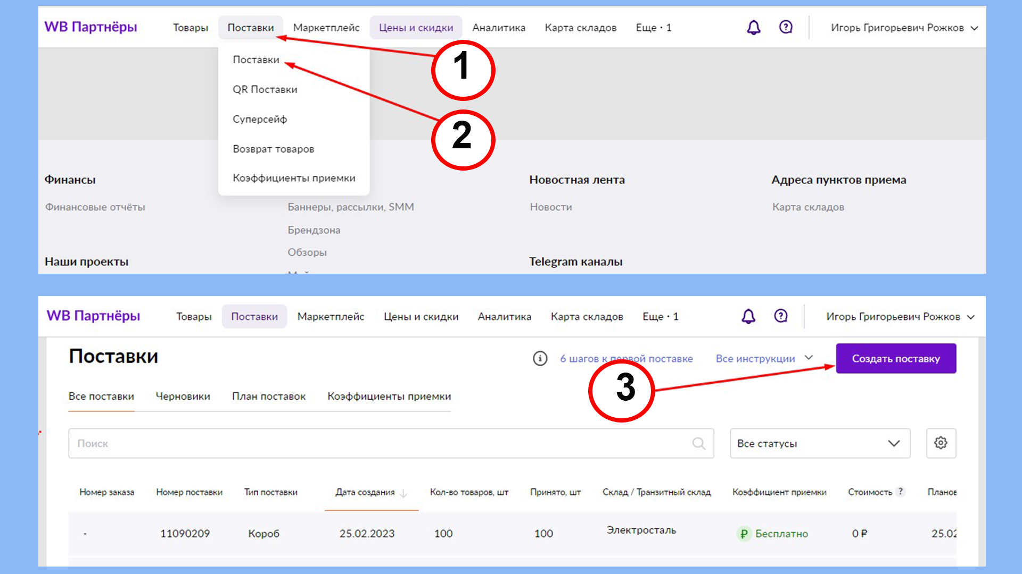1022x574 pixels.
Task: Open Карта складов in top header
Action: pos(581,28)
